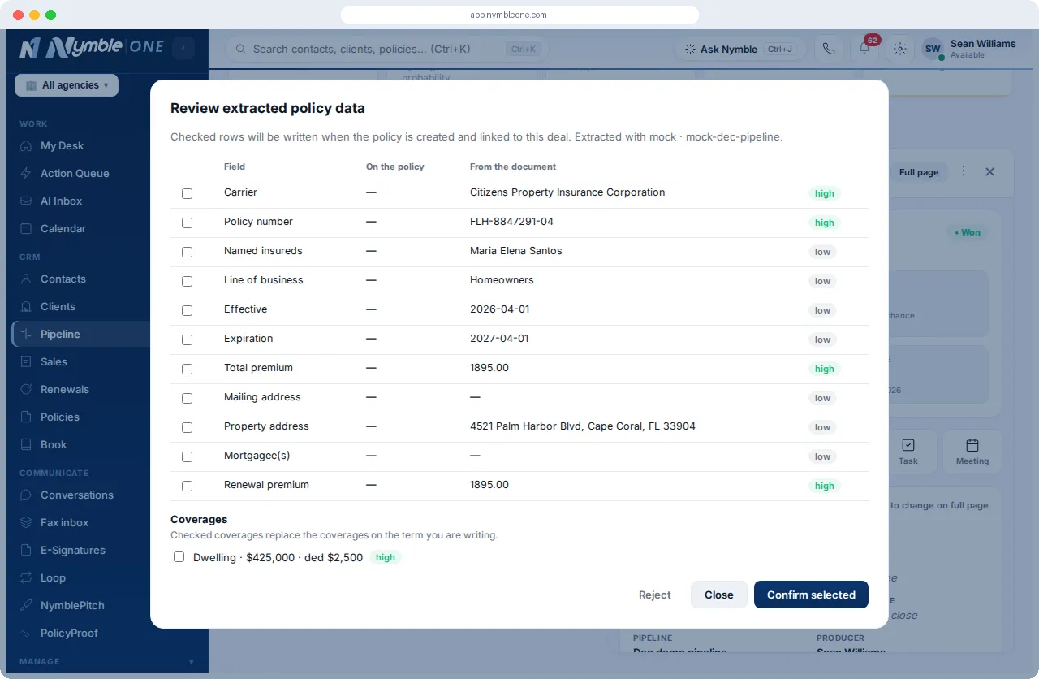
Task: Click the Loop sidebar icon
Action: pos(26,578)
